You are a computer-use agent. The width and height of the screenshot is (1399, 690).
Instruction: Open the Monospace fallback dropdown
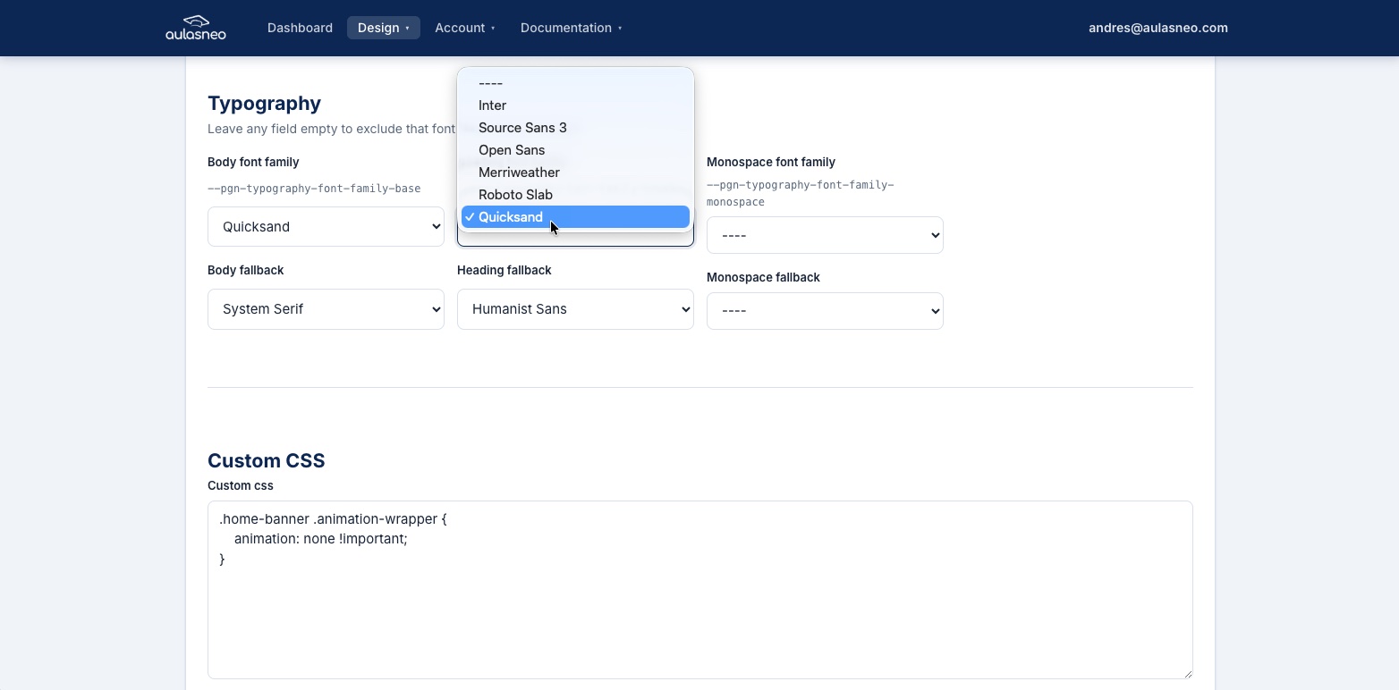(x=825, y=311)
